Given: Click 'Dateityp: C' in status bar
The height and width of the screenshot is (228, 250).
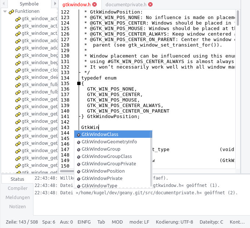Looking at the screenshot, I should coord(211,222).
